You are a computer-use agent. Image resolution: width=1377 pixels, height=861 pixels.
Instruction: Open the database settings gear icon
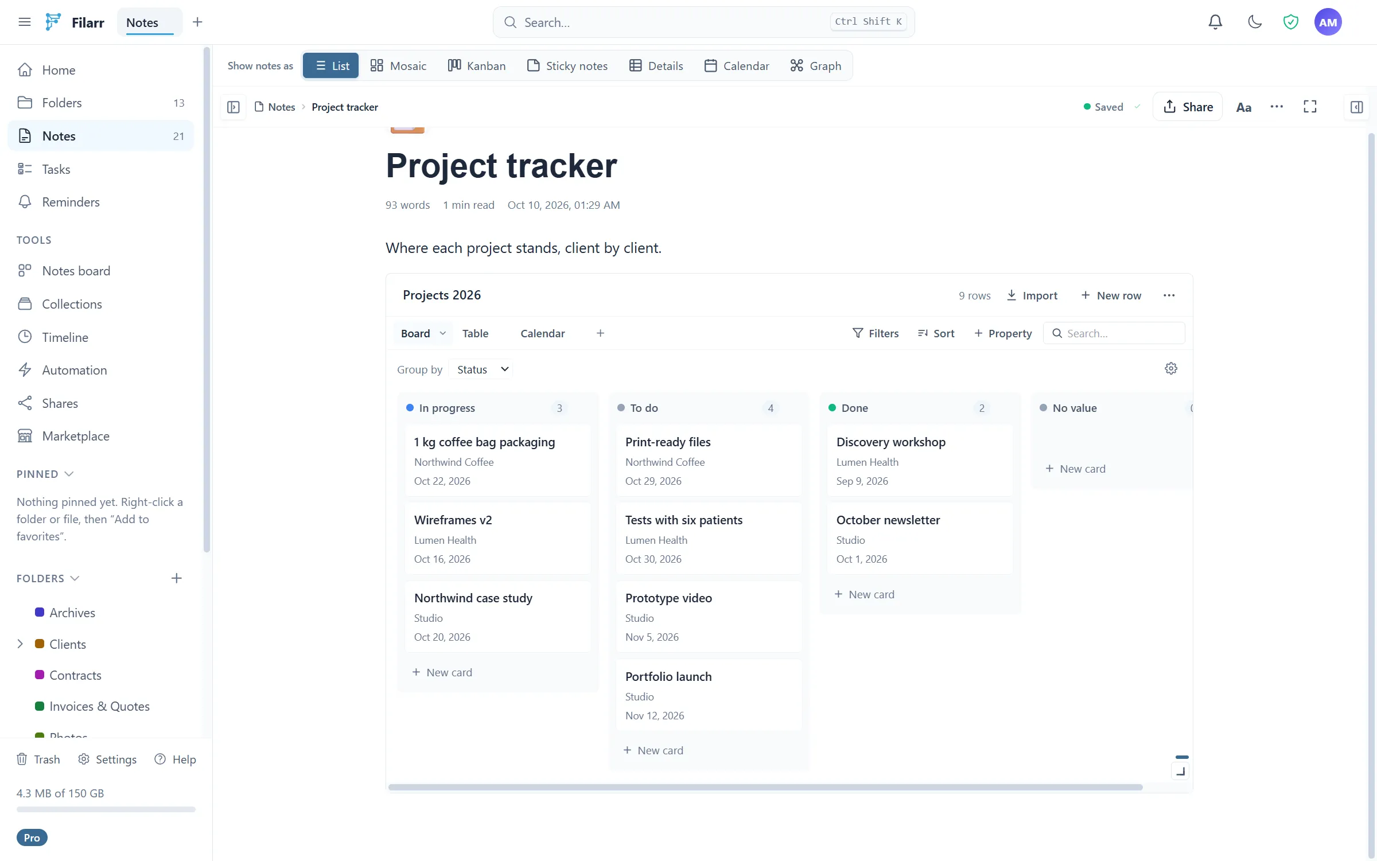(x=1171, y=368)
